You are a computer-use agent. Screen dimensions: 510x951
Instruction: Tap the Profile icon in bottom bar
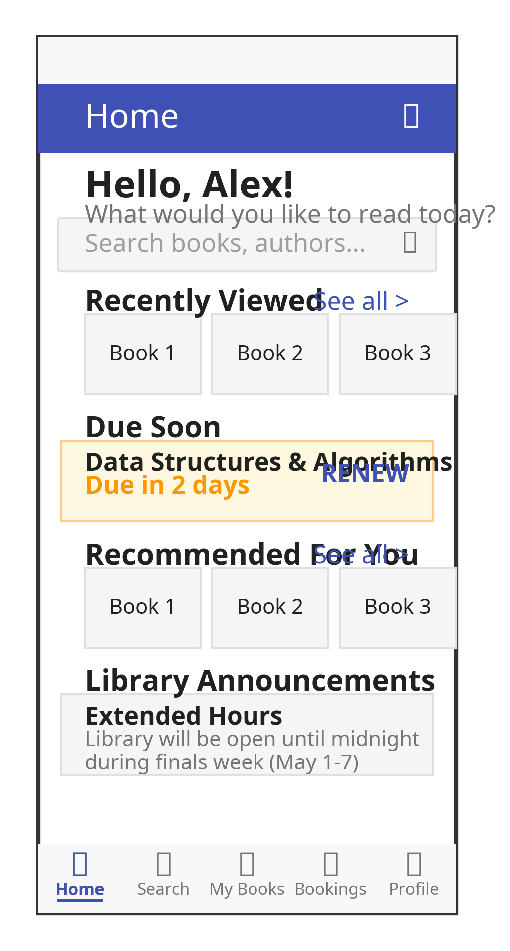point(414,864)
